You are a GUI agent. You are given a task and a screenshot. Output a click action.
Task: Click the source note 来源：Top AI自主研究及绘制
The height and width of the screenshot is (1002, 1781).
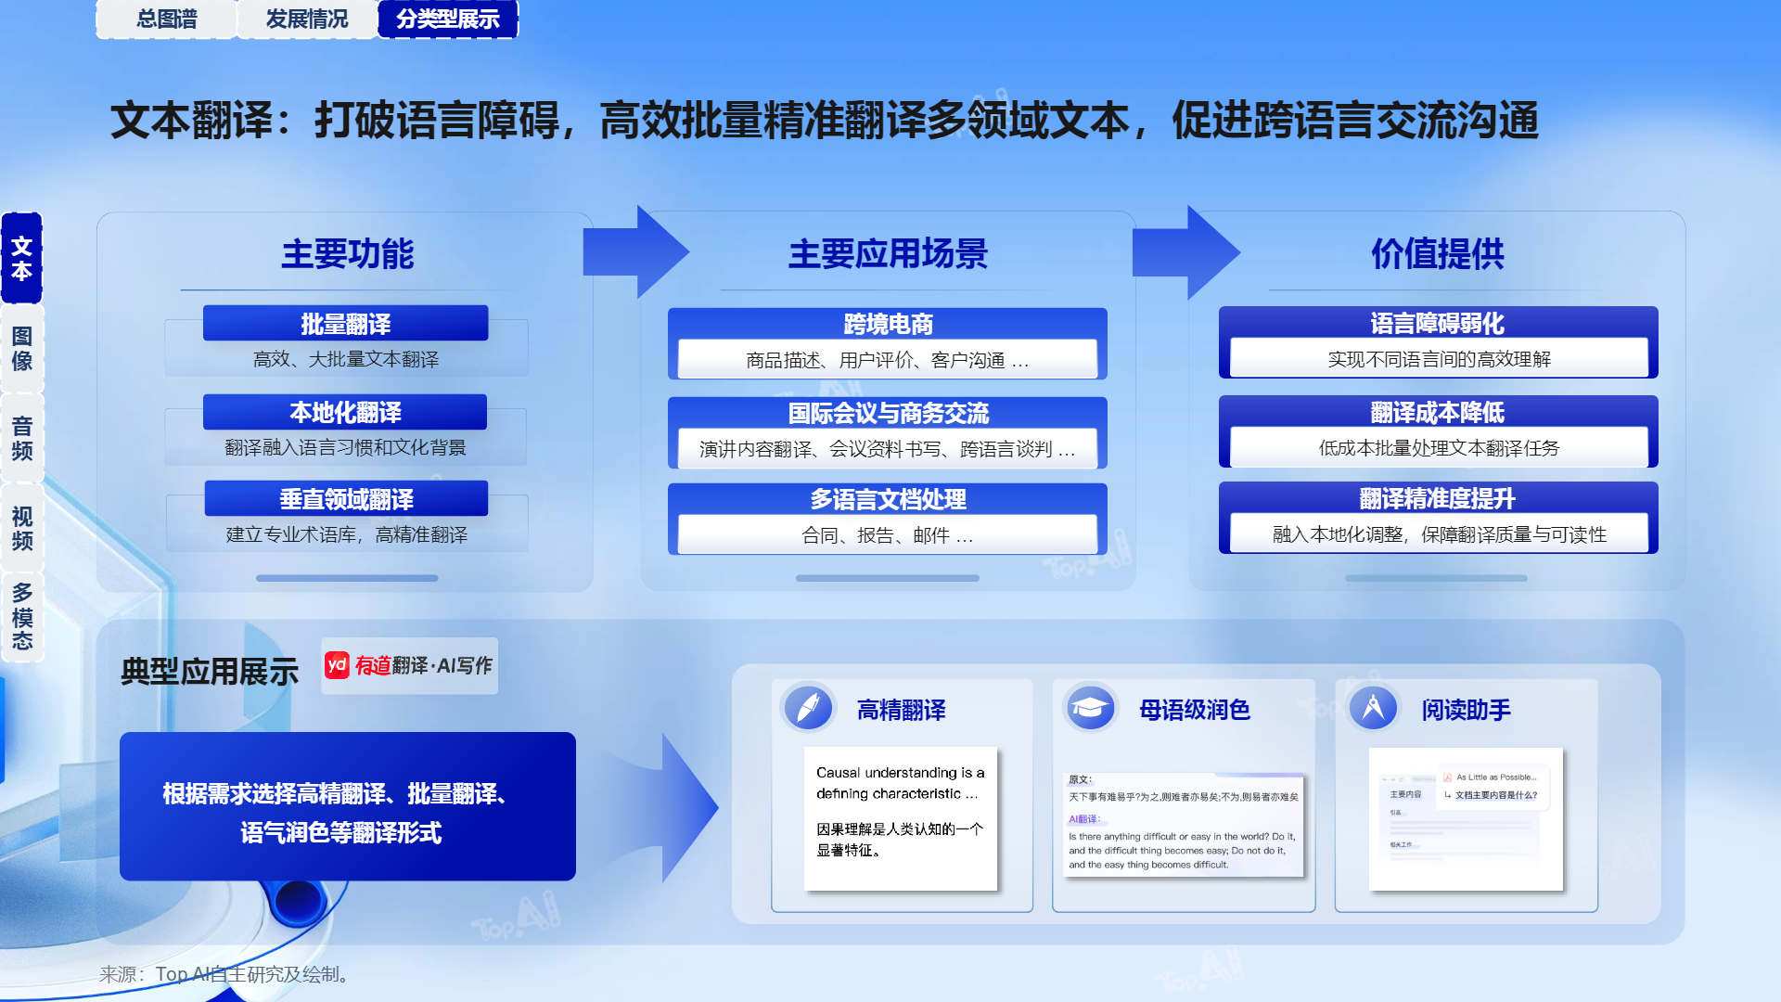tap(224, 974)
